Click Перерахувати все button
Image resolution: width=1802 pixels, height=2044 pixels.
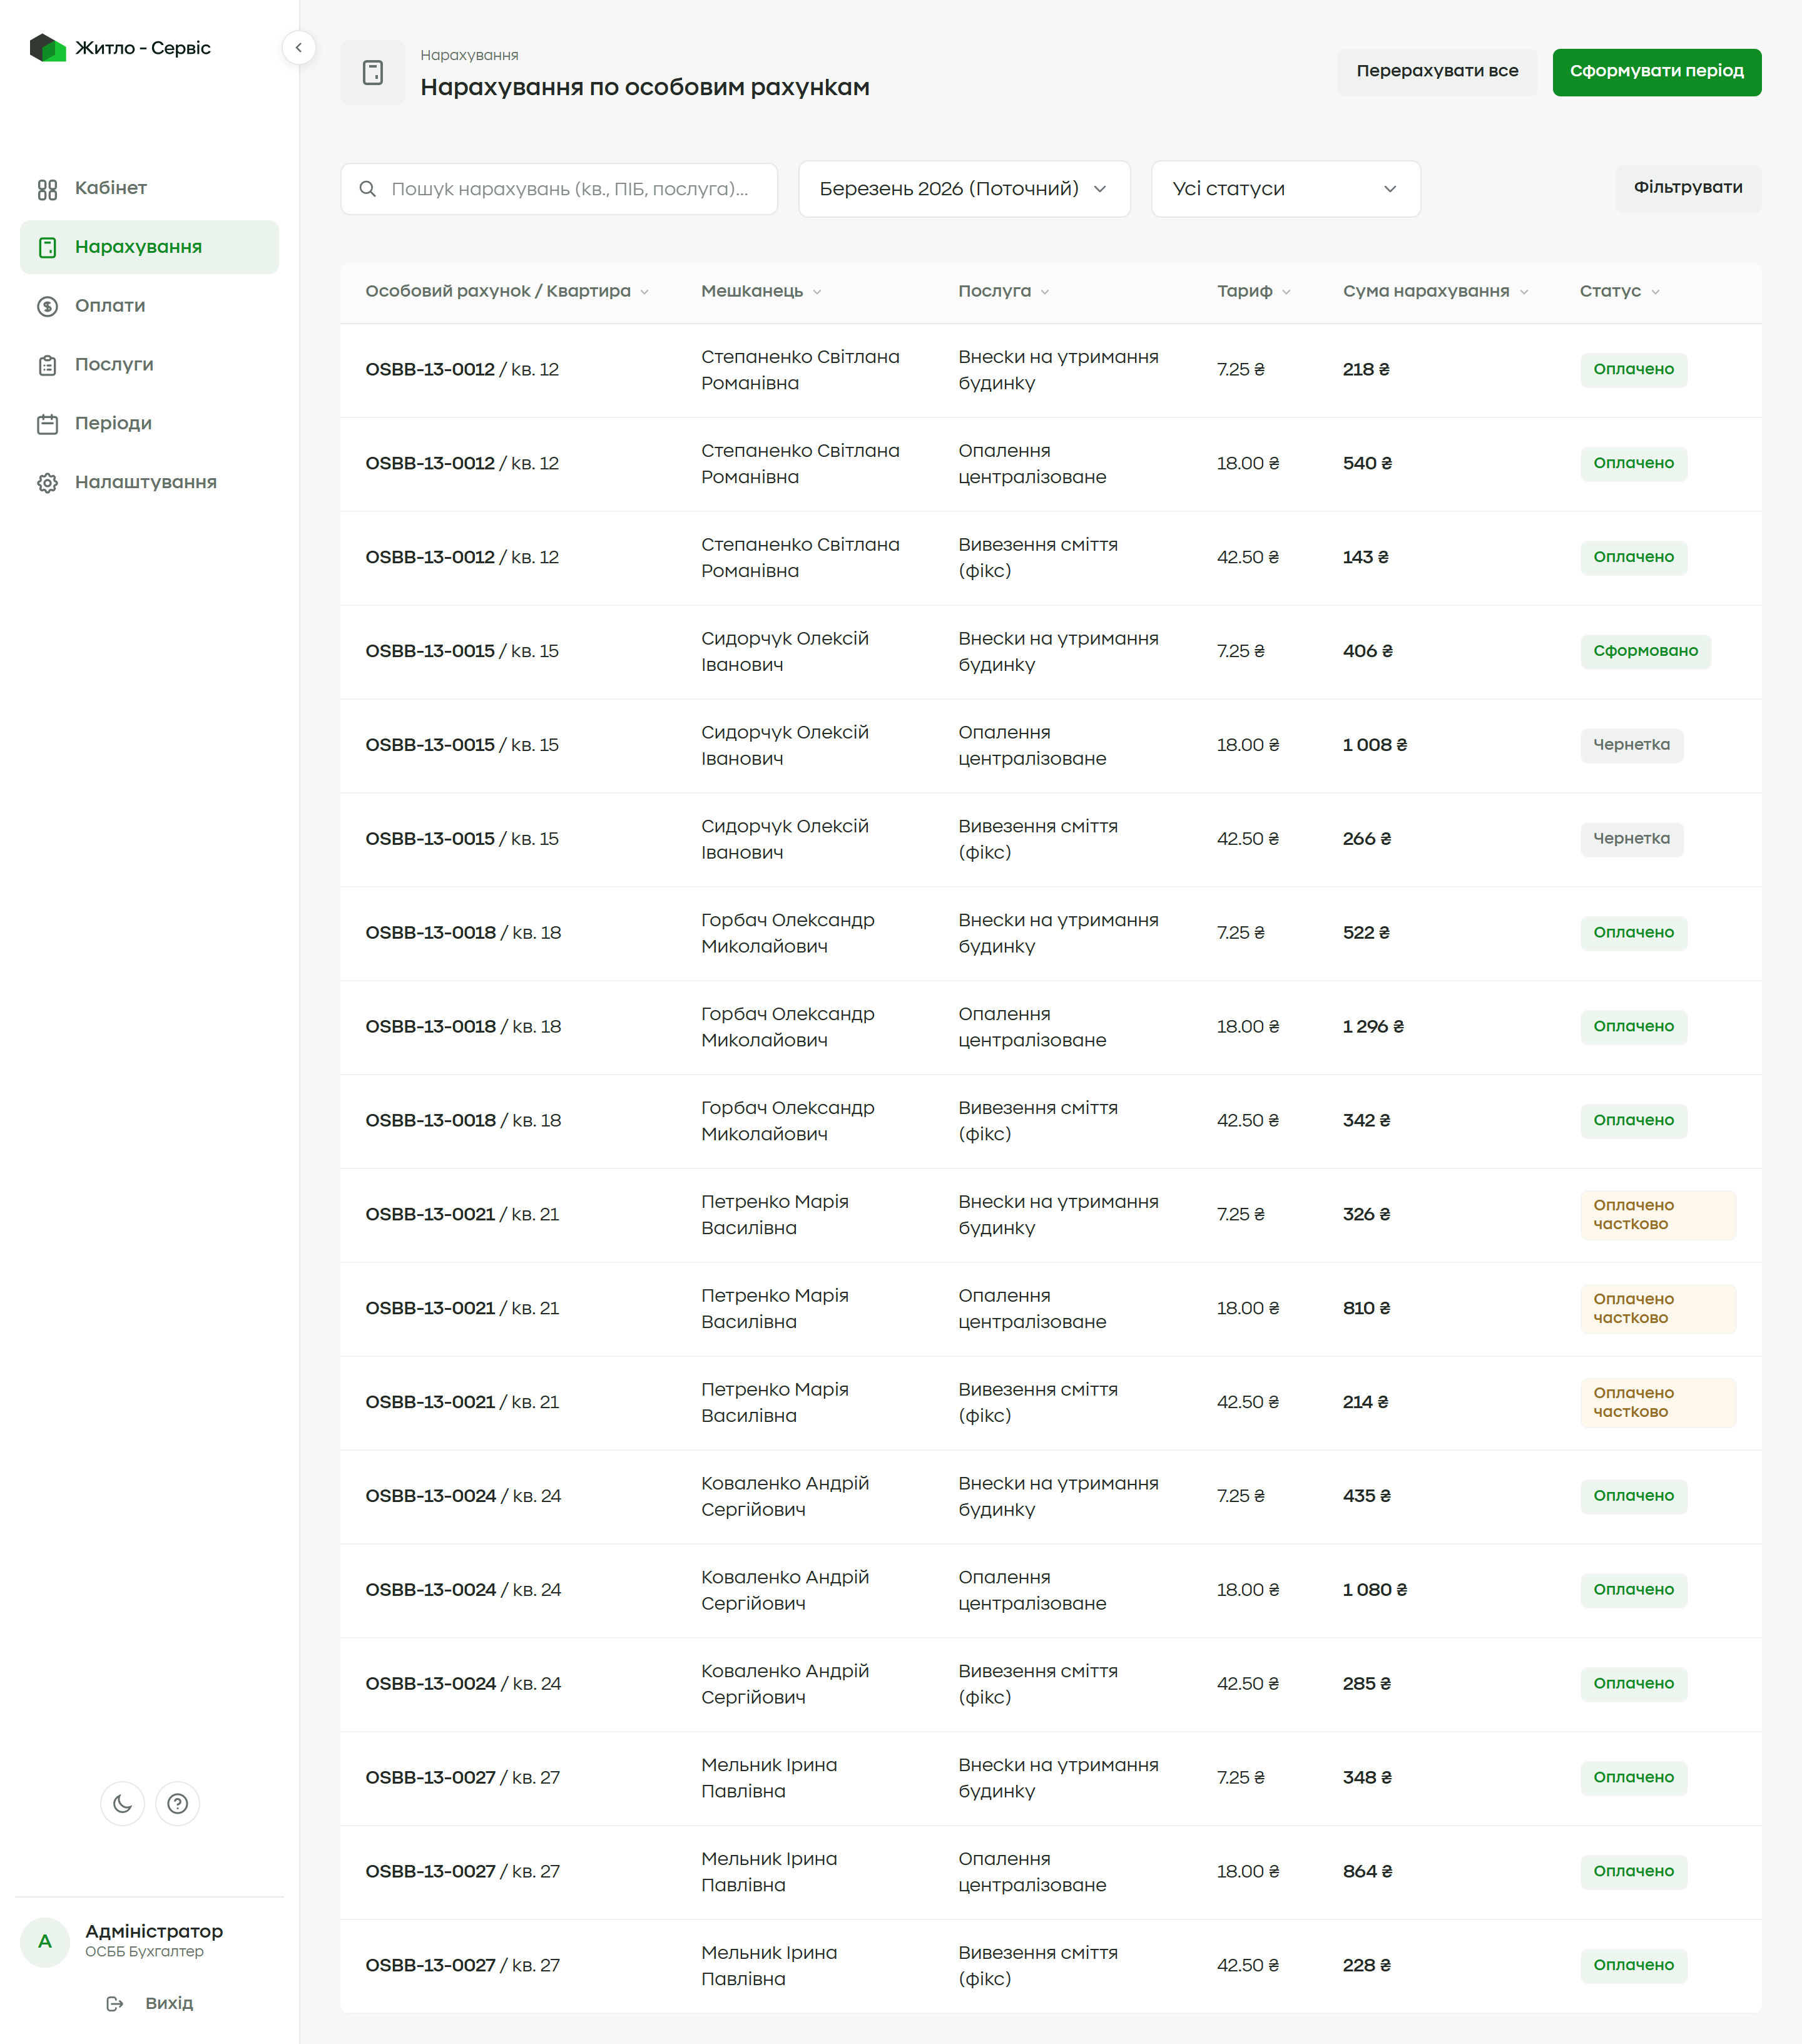pyautogui.click(x=1437, y=71)
